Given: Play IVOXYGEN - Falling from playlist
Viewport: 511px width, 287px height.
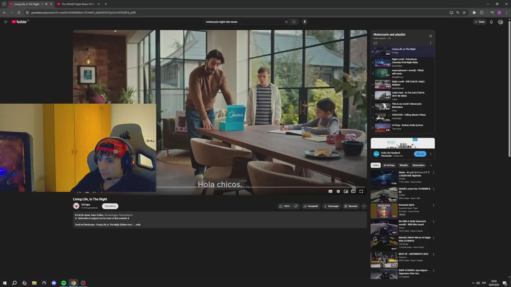Looking at the screenshot, I should pos(403,117).
